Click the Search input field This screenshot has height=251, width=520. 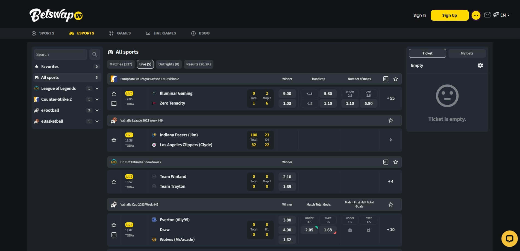[x=60, y=54]
